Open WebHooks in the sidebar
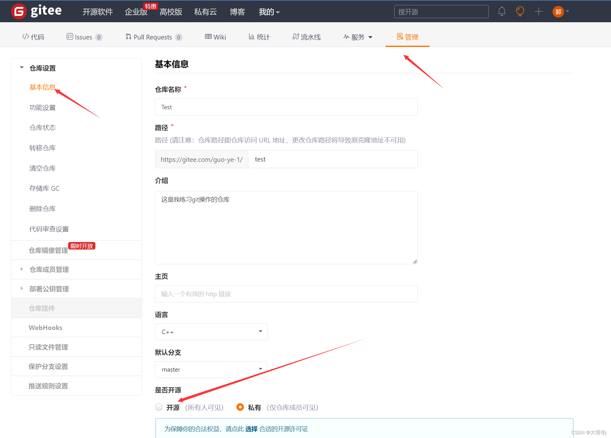Viewport: 611px width, 438px height. (46, 327)
